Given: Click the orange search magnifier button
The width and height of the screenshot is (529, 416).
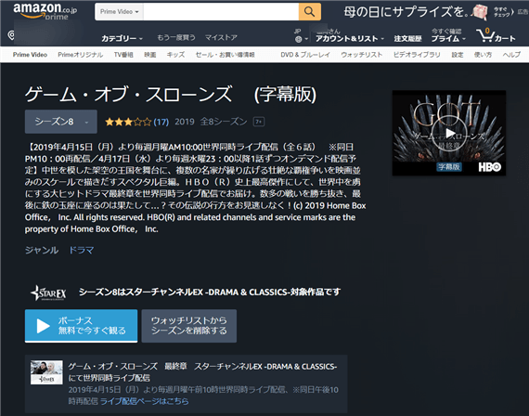Looking at the screenshot, I should coord(309,11).
